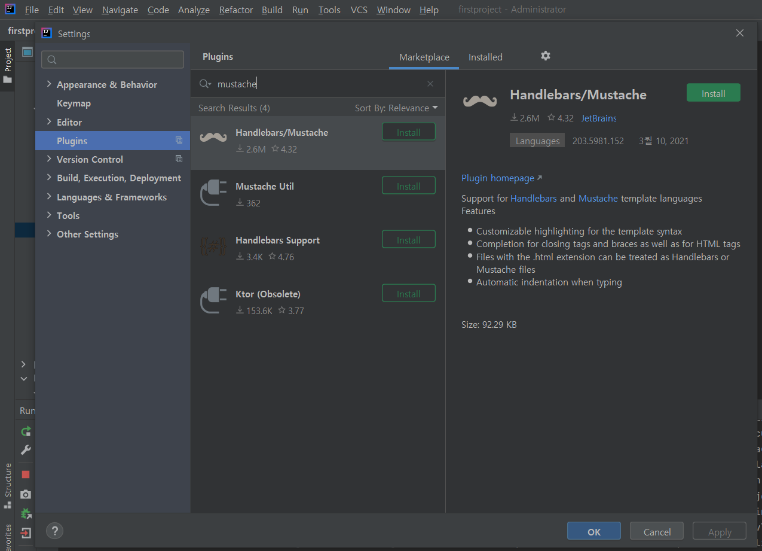Click the Size: 92.29 KB text
The image size is (762, 551).
pos(489,325)
